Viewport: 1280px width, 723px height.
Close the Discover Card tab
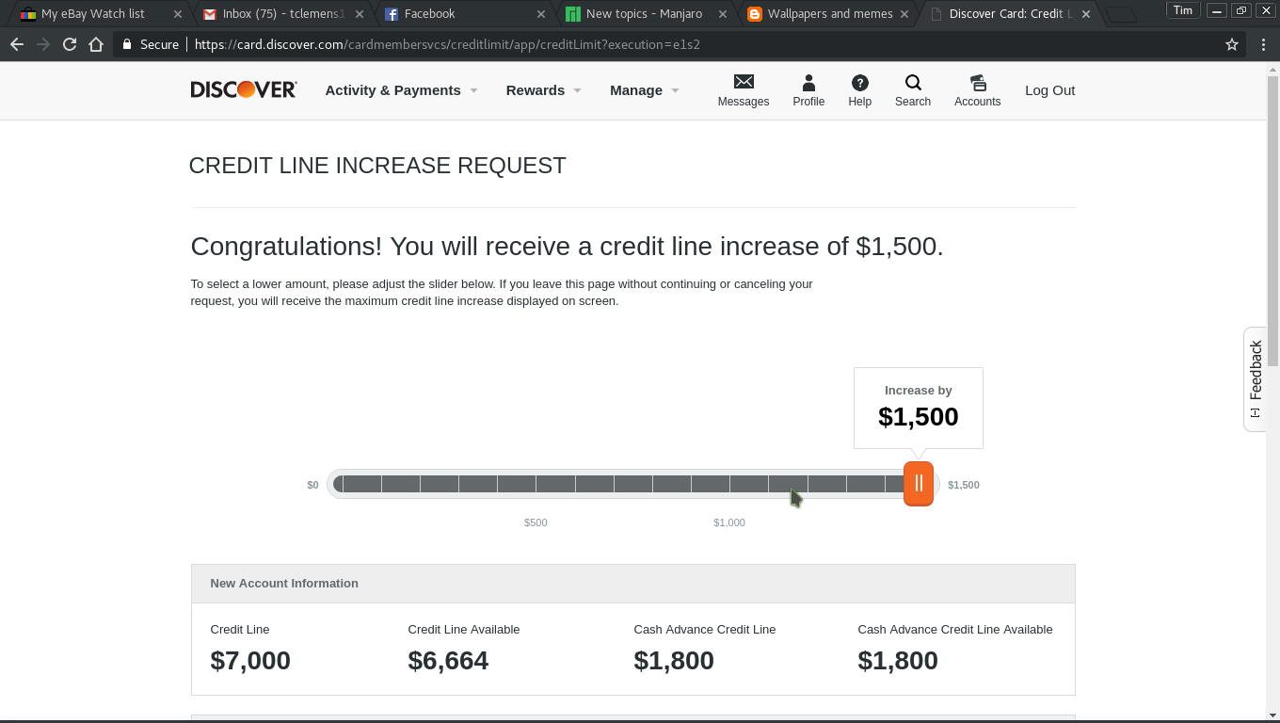(1086, 14)
